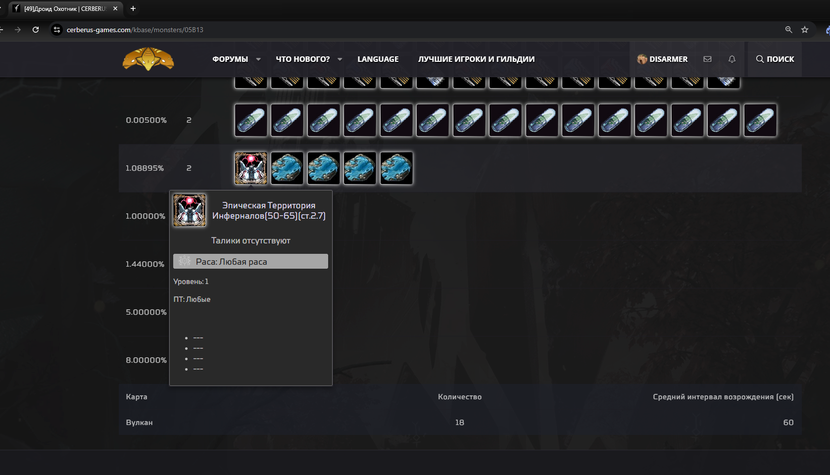Image resolution: width=830 pixels, height=475 pixels.
Task: Select the infernal territory item in the 1.08895% row
Action: point(250,168)
